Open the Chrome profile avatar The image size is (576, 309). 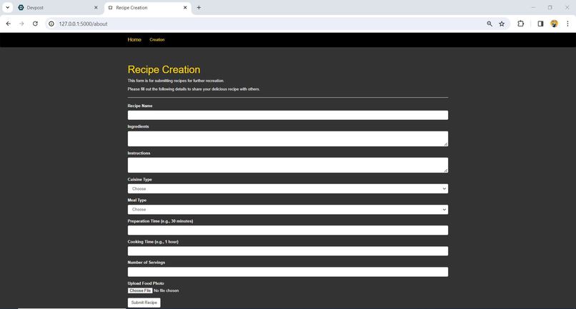(x=554, y=24)
